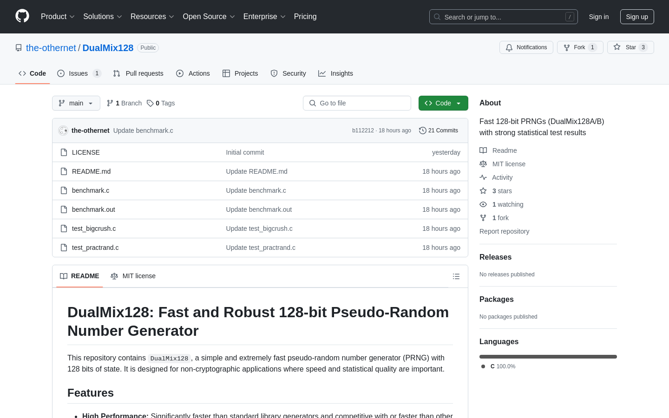
Task: Click the Sign in link
Action: (599, 17)
